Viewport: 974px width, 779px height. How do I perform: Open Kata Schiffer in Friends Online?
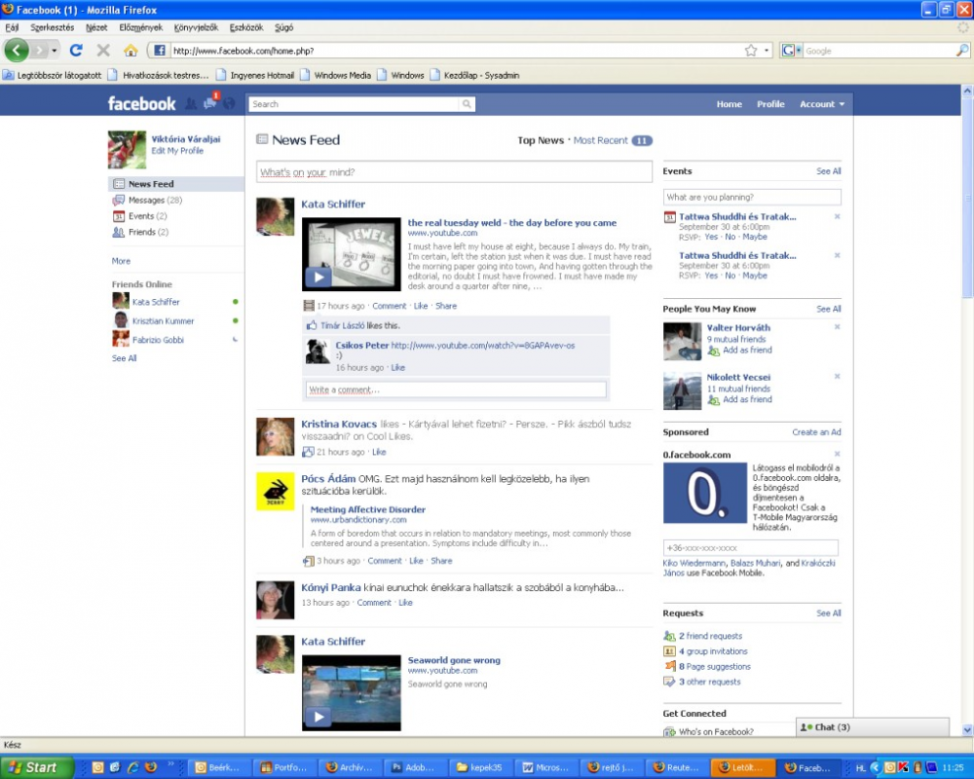coord(156,302)
